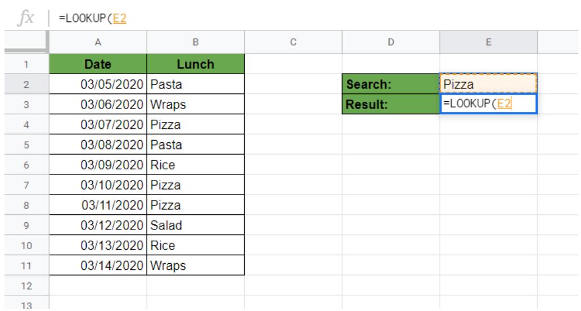This screenshot has height=311, width=581.
Task: Select row 1 header
Action: (x=24, y=65)
